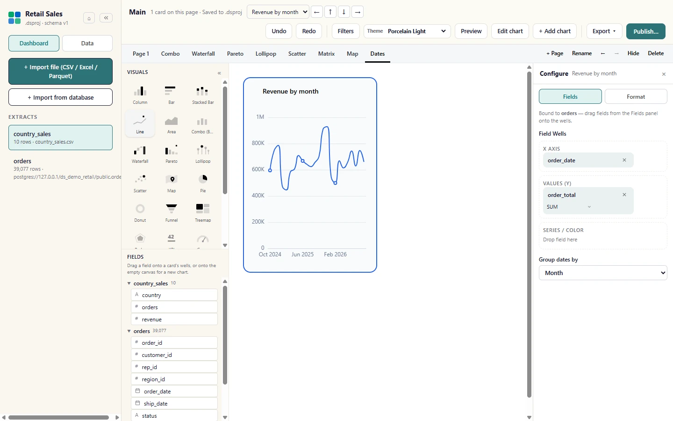
Task: Switch to Data view
Action: [x=87, y=43]
